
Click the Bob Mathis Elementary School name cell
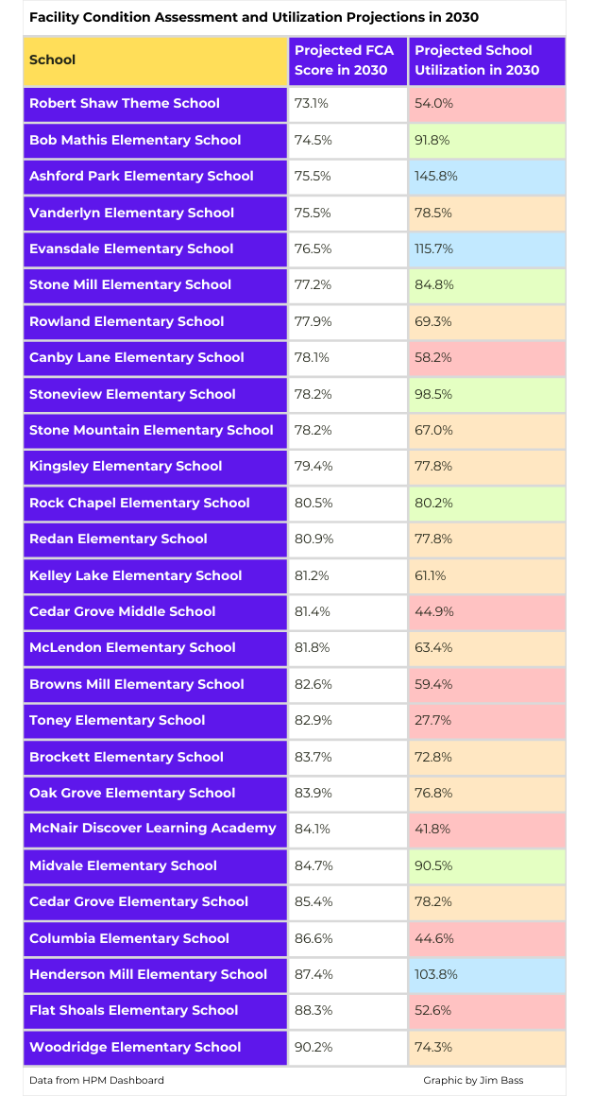[x=156, y=140]
